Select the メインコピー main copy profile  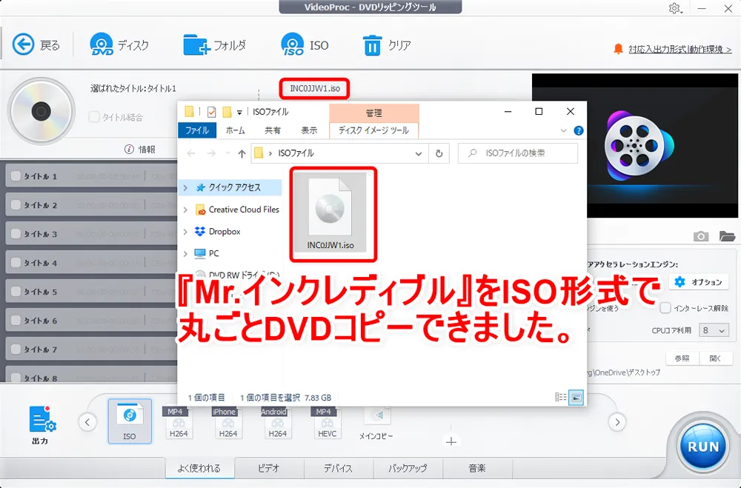(376, 424)
